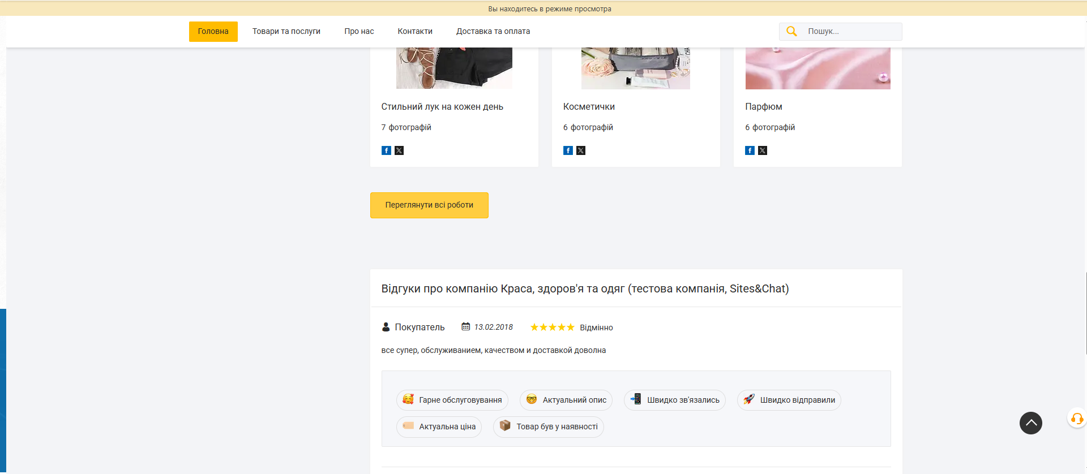Viewport: 1087px width, 474px height.
Task: Open Доставка та оплата page
Action: tap(493, 32)
